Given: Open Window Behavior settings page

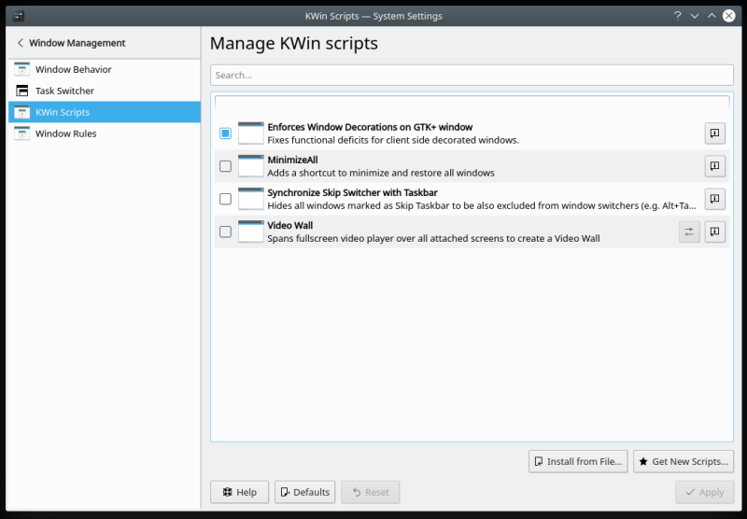Looking at the screenshot, I should point(105,69).
